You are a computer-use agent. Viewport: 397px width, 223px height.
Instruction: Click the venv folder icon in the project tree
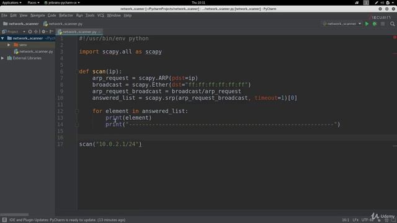(x=16, y=45)
